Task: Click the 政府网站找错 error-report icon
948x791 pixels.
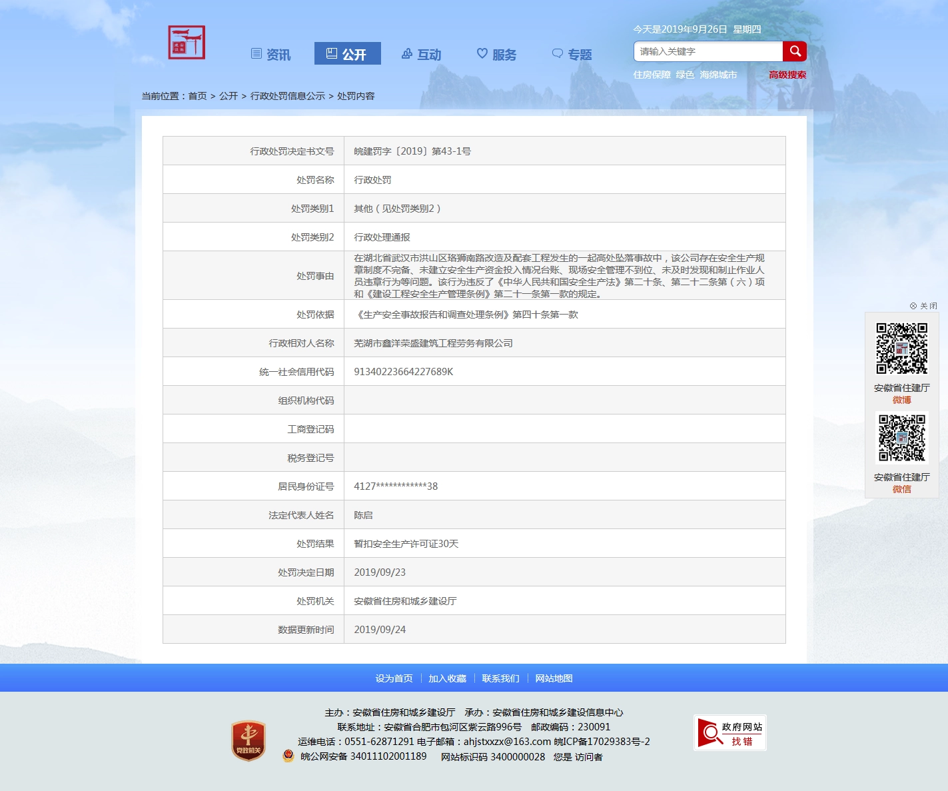Action: (730, 733)
